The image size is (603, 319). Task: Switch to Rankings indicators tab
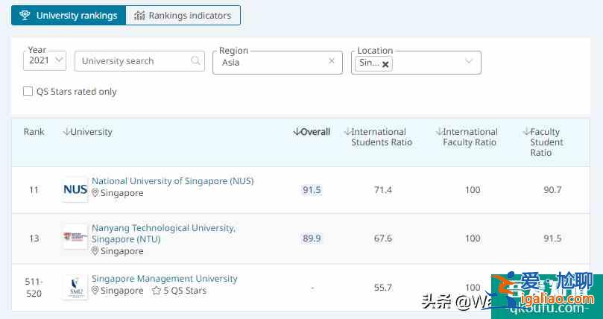pyautogui.click(x=183, y=15)
